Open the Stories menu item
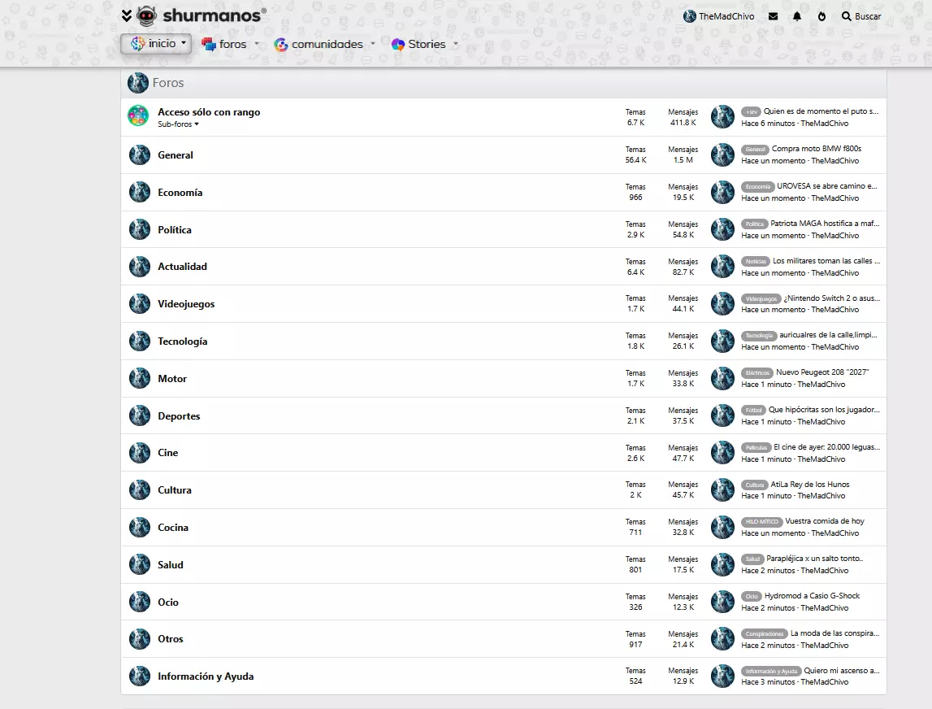 click(x=418, y=44)
